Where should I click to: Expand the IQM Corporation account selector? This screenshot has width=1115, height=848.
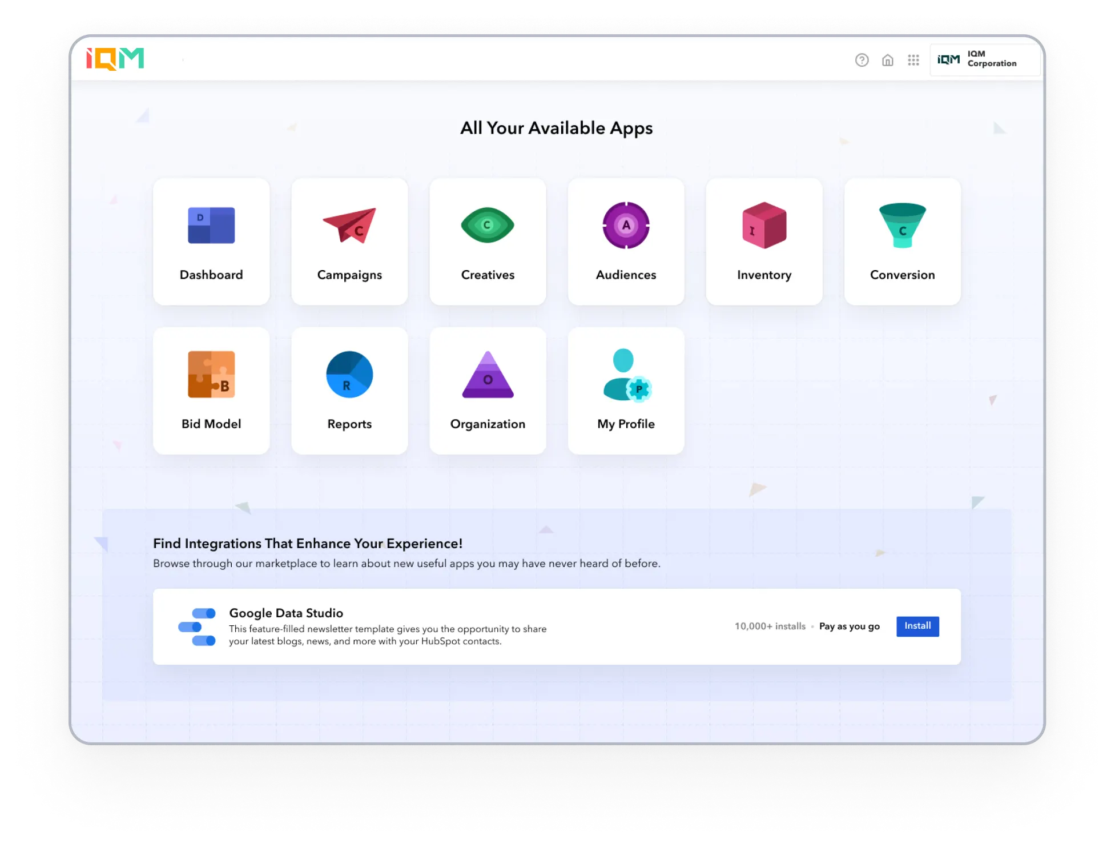pos(984,59)
